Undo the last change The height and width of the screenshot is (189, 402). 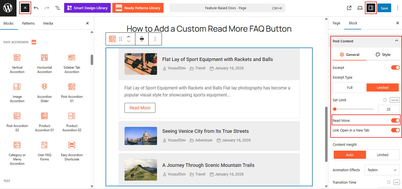pos(36,8)
